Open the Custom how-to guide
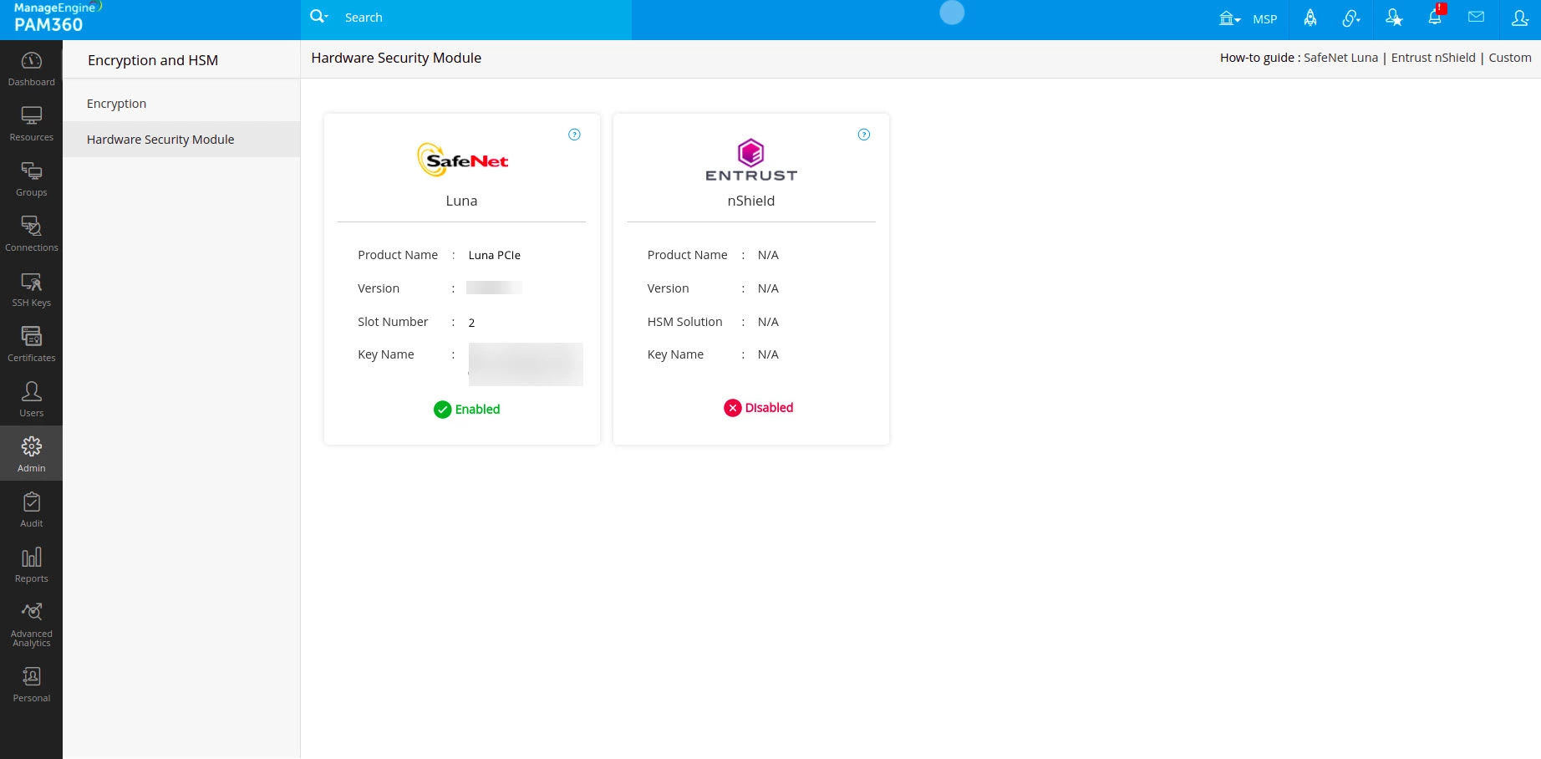The image size is (1541, 759). [x=1510, y=58]
